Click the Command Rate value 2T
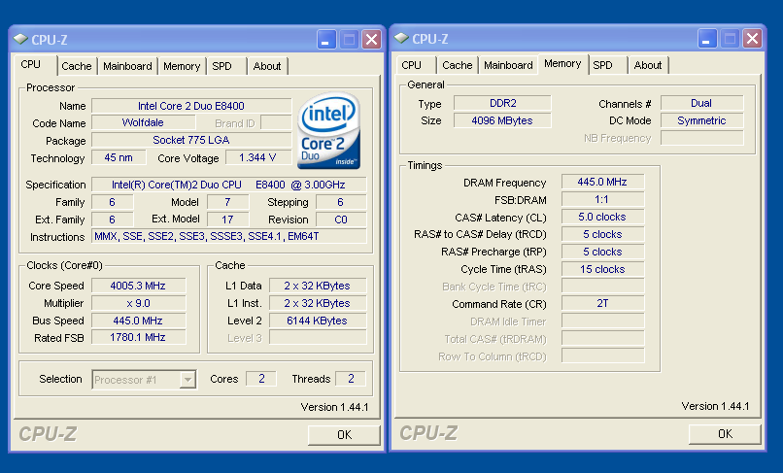Viewport: 783px width, 473px height. [x=602, y=303]
